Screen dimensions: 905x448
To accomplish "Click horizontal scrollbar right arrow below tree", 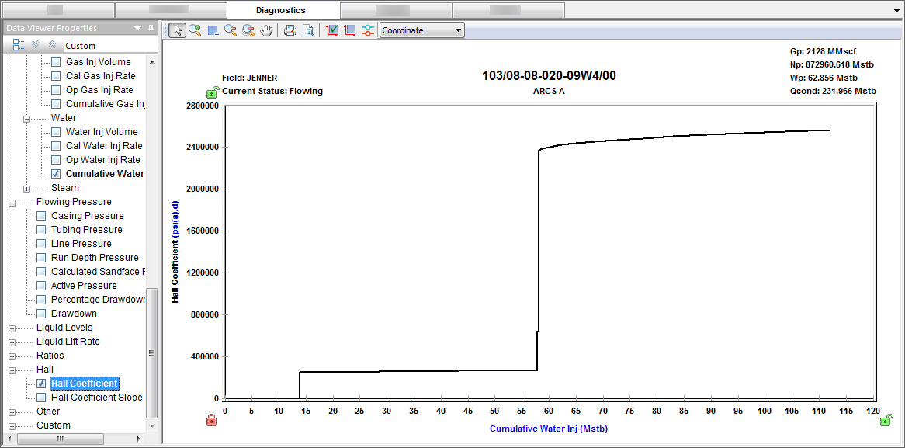I will (138, 439).
